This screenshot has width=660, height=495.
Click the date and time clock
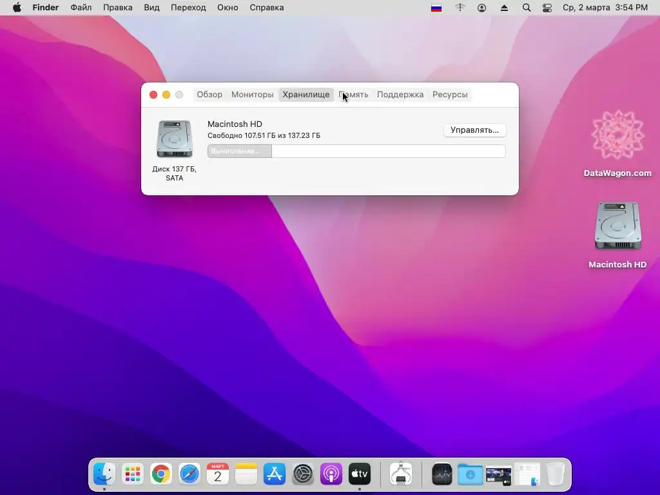605,8
